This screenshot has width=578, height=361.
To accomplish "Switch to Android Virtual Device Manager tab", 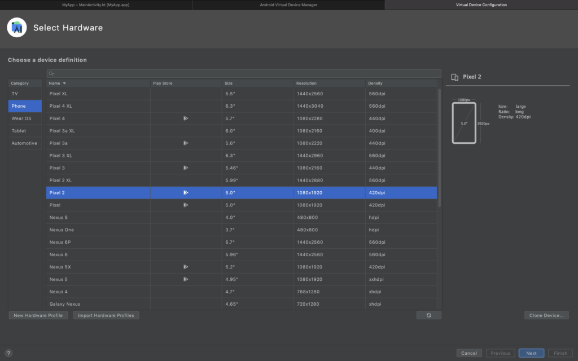I will coord(288,5).
